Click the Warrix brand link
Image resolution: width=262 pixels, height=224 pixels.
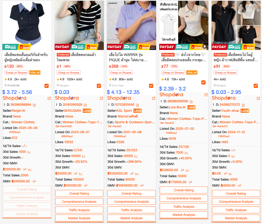[128, 116]
